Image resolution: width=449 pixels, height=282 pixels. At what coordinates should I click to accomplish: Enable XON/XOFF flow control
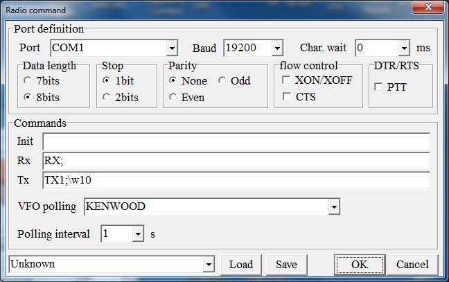coord(286,80)
